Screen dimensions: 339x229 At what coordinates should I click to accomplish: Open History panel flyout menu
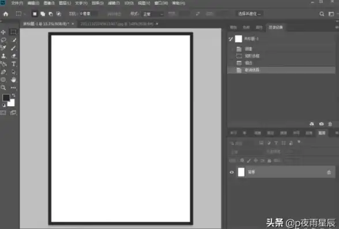click(x=337, y=27)
